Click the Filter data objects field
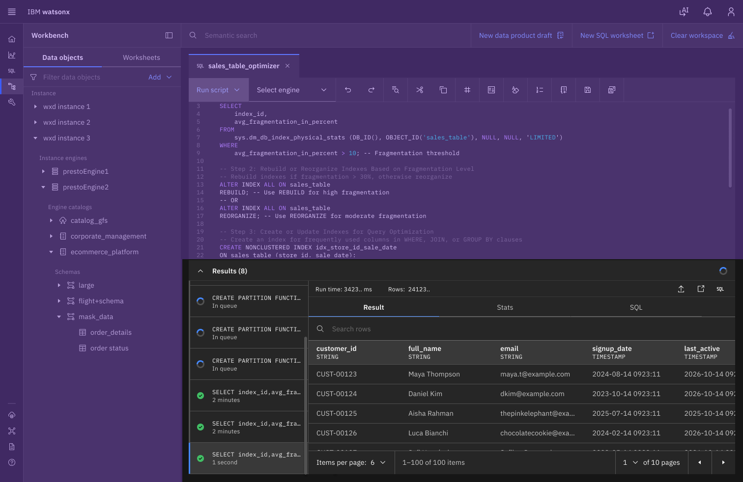Image resolution: width=743 pixels, height=482 pixels. click(86, 77)
